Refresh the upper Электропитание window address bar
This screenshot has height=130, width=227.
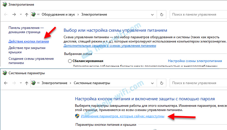click(162, 14)
